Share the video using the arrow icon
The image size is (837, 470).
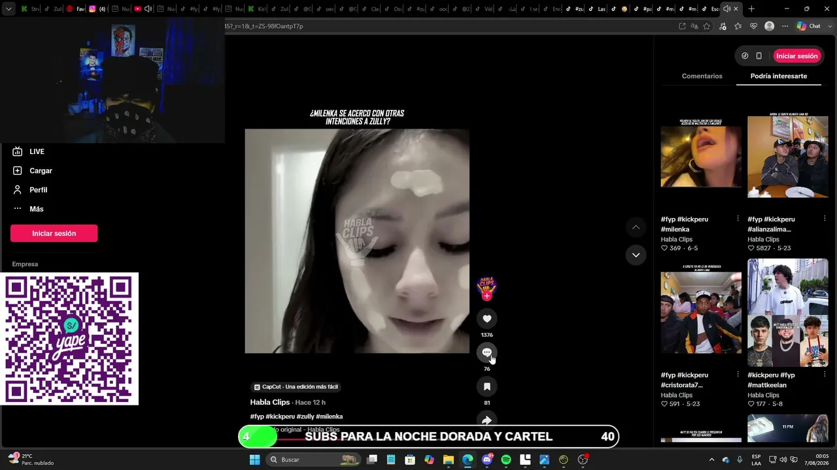click(x=487, y=420)
